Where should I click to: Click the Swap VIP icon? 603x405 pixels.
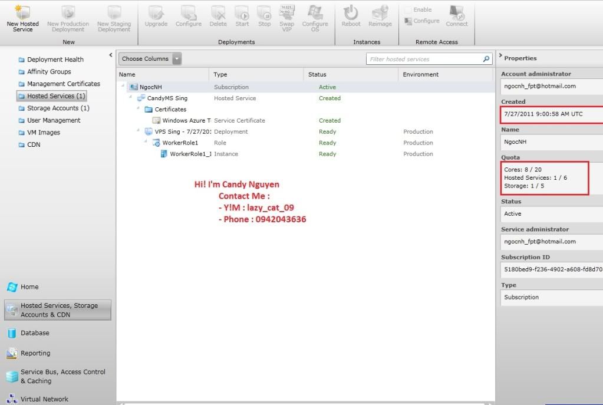coord(287,12)
